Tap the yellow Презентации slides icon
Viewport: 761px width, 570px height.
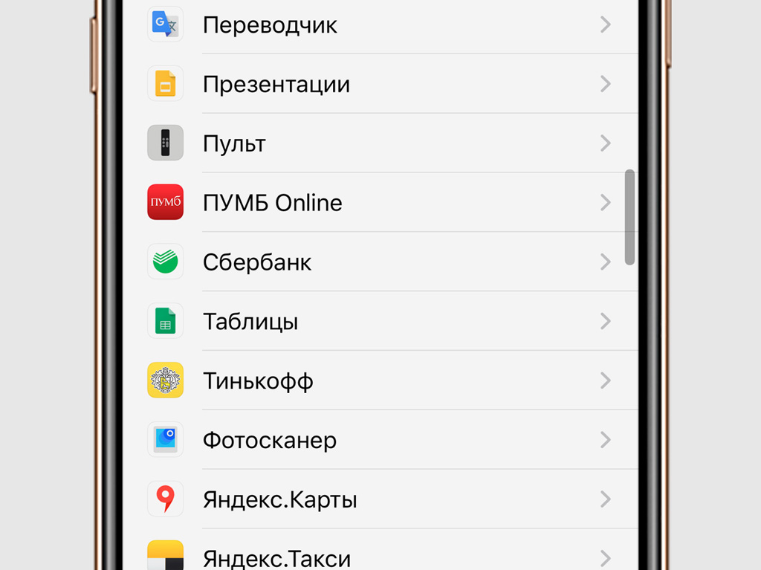tap(166, 83)
